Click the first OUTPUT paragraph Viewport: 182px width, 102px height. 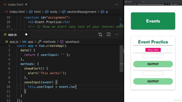153,64
